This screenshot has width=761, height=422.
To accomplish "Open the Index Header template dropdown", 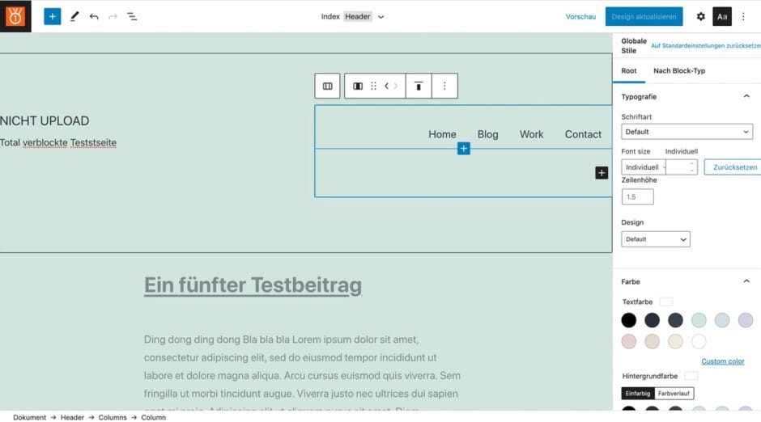I will click(x=353, y=16).
